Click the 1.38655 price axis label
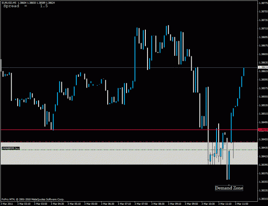Screen dimensions: 268x206 point(263,54)
